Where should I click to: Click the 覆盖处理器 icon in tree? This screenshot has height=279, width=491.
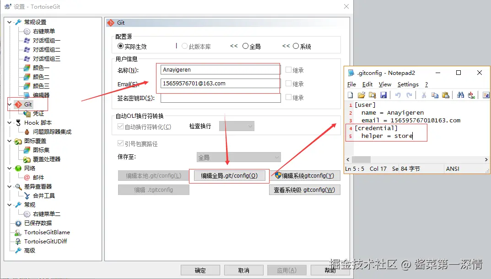(27, 159)
